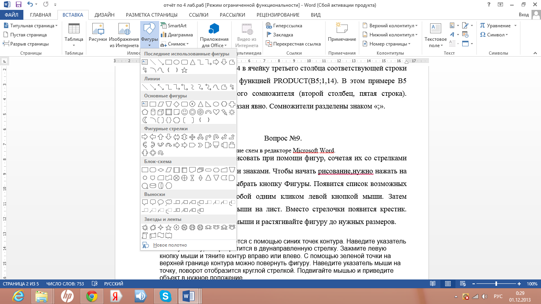Select the left-right double arrow block shape
The height and width of the screenshot is (304, 541).
(177, 137)
